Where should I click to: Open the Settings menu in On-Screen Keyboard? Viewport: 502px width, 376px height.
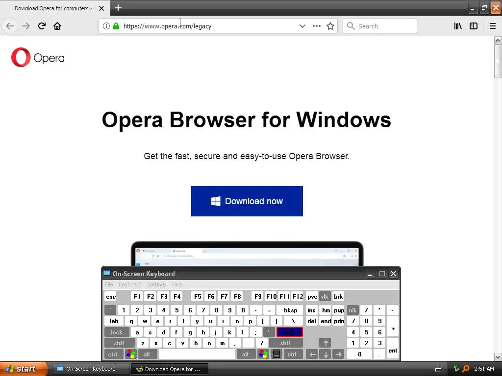coord(156,284)
